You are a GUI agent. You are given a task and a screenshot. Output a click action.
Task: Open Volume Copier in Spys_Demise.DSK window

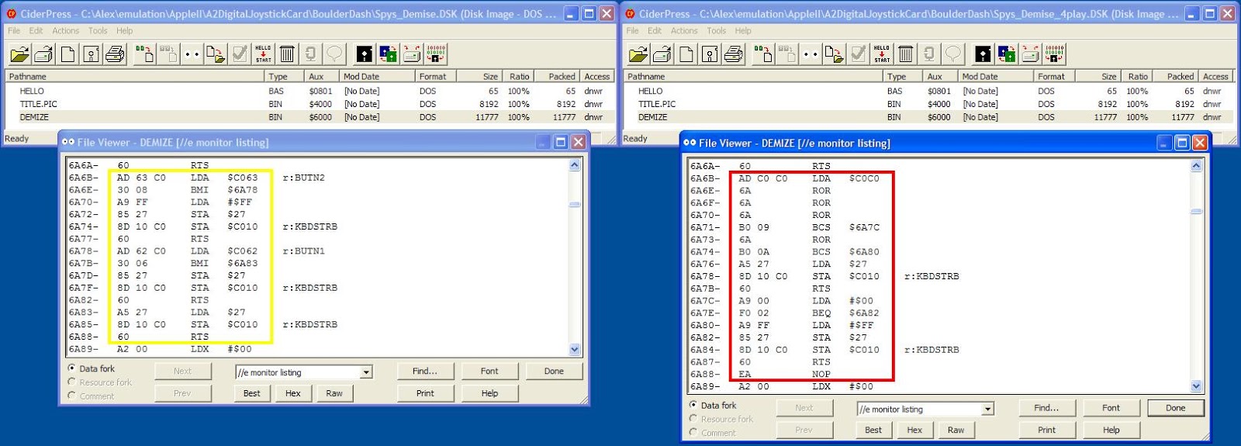[x=412, y=54]
